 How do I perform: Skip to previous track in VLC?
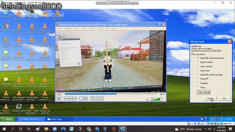coord(65,98)
